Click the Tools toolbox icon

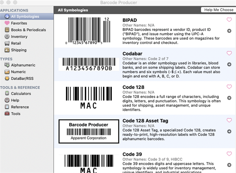[7, 113]
